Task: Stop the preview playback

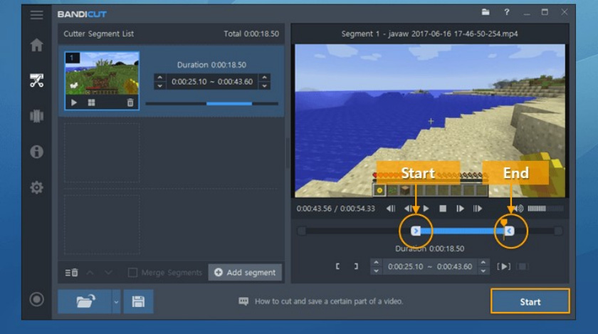Action: coord(443,209)
